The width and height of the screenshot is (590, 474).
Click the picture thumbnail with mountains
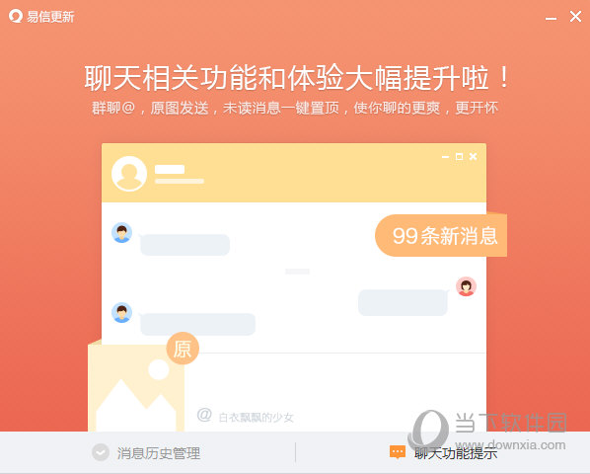click(136, 387)
